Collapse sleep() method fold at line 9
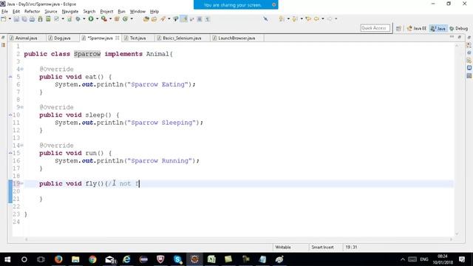473x266 pixels. [22, 107]
